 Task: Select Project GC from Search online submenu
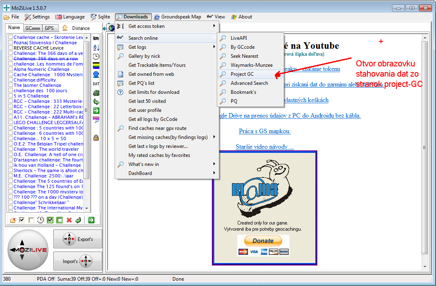(242, 74)
